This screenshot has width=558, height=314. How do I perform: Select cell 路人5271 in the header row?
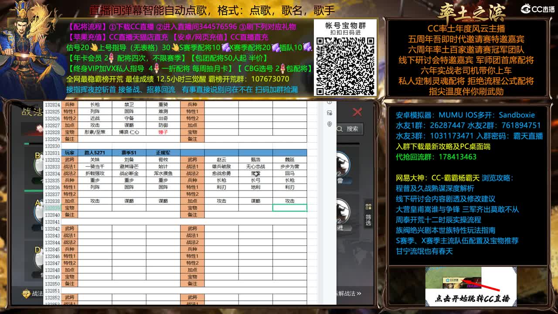pos(95,153)
